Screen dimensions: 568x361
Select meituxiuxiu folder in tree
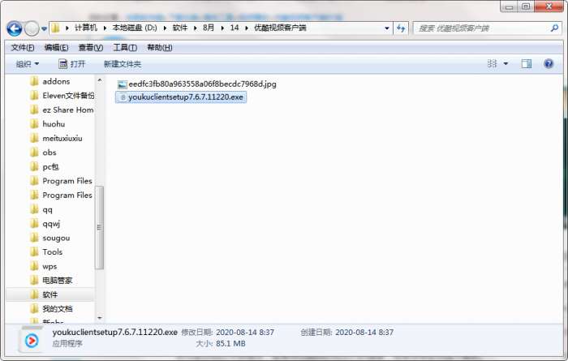62,139
